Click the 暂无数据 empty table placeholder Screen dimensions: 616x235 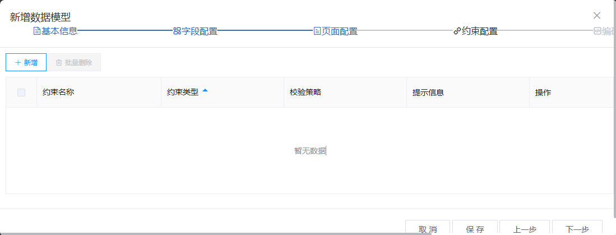(310, 151)
